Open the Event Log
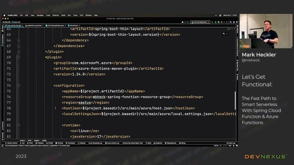Image resolution: width=294 pixels, height=165 pixels. (x=231, y=143)
